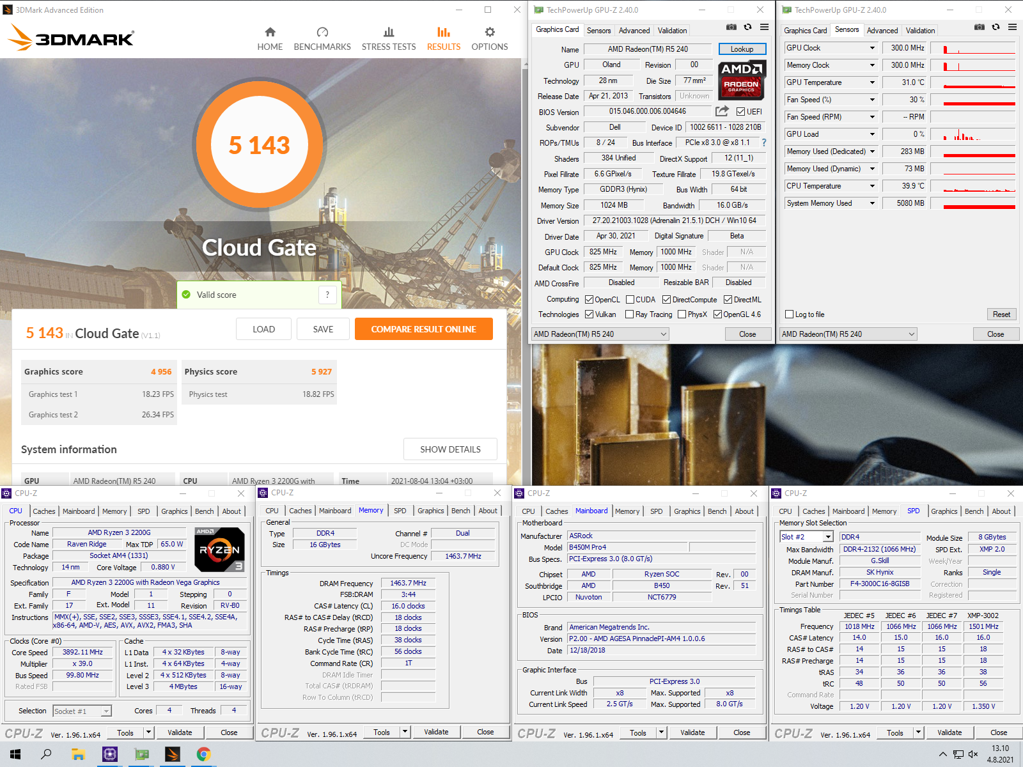Image resolution: width=1023 pixels, height=767 pixels.
Task: Open STRESS TESTS bar-chart icon in 3DMark
Action: 389,32
